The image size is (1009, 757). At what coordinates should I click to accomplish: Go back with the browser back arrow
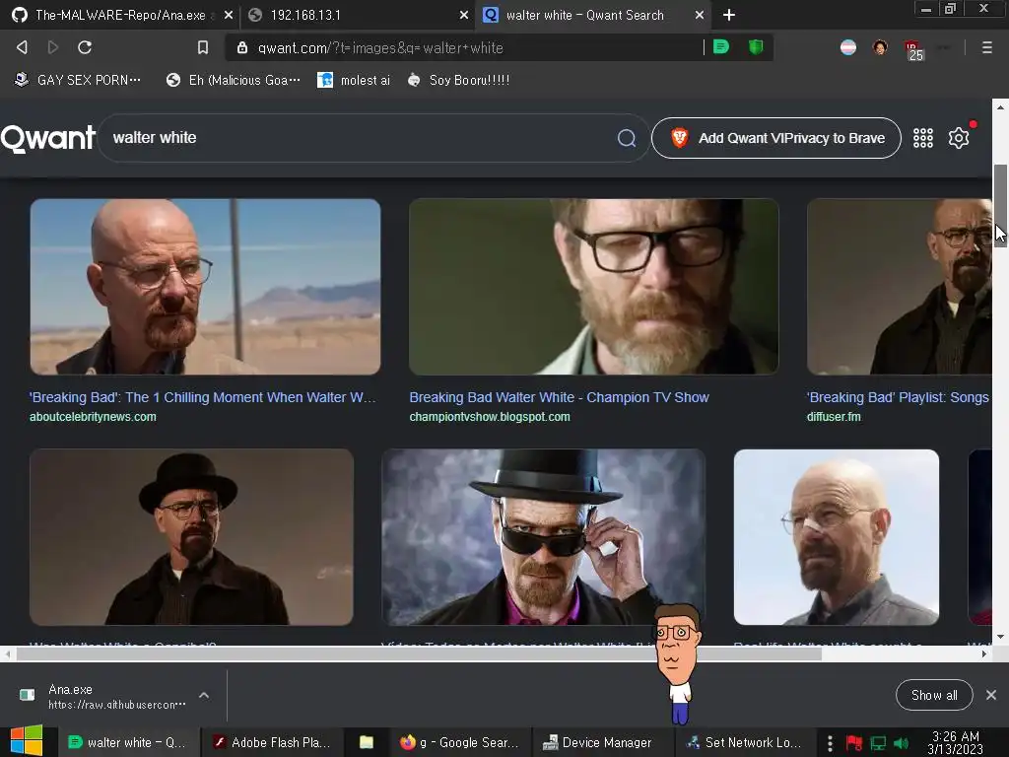click(x=22, y=47)
